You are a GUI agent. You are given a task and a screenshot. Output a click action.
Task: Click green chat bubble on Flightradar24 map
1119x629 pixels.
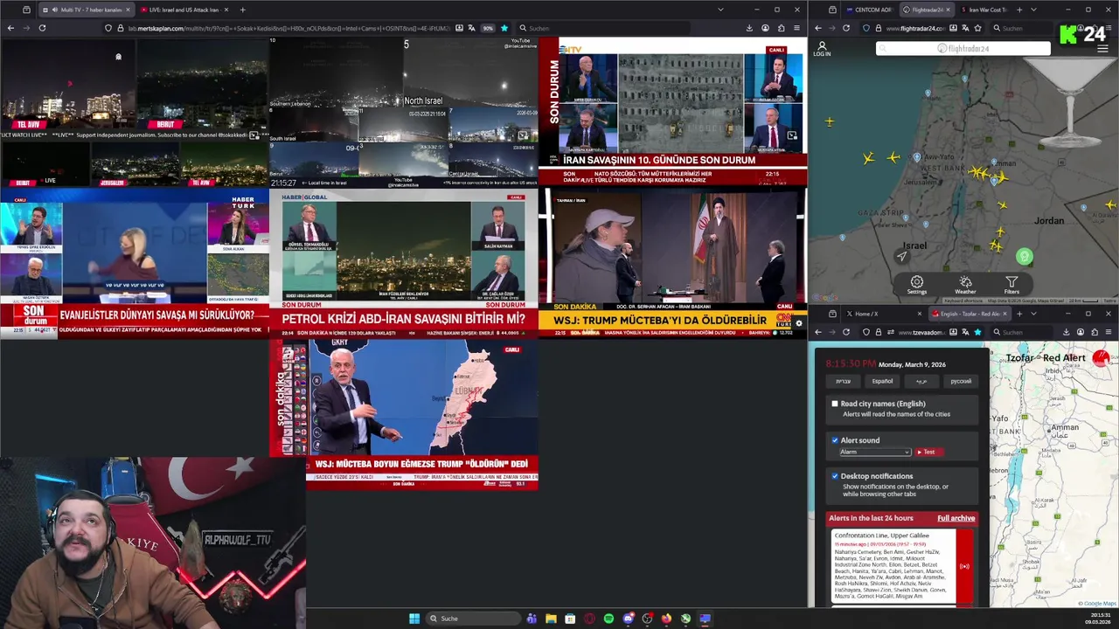click(1025, 257)
